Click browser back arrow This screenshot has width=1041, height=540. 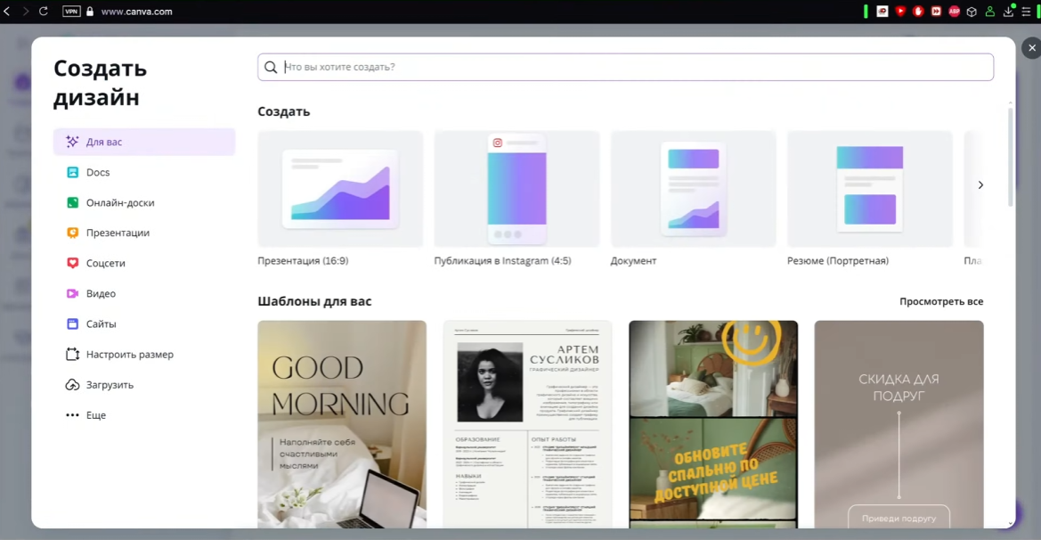coord(6,12)
